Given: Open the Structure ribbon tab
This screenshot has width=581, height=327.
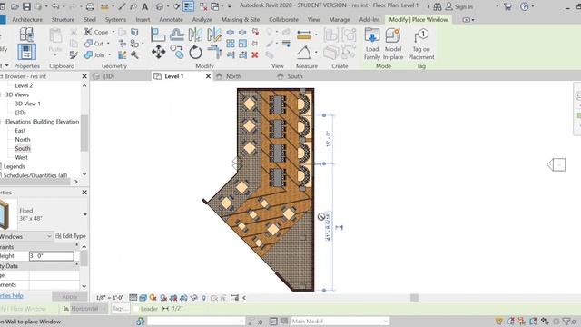Looking at the screenshot, I should [x=63, y=20].
